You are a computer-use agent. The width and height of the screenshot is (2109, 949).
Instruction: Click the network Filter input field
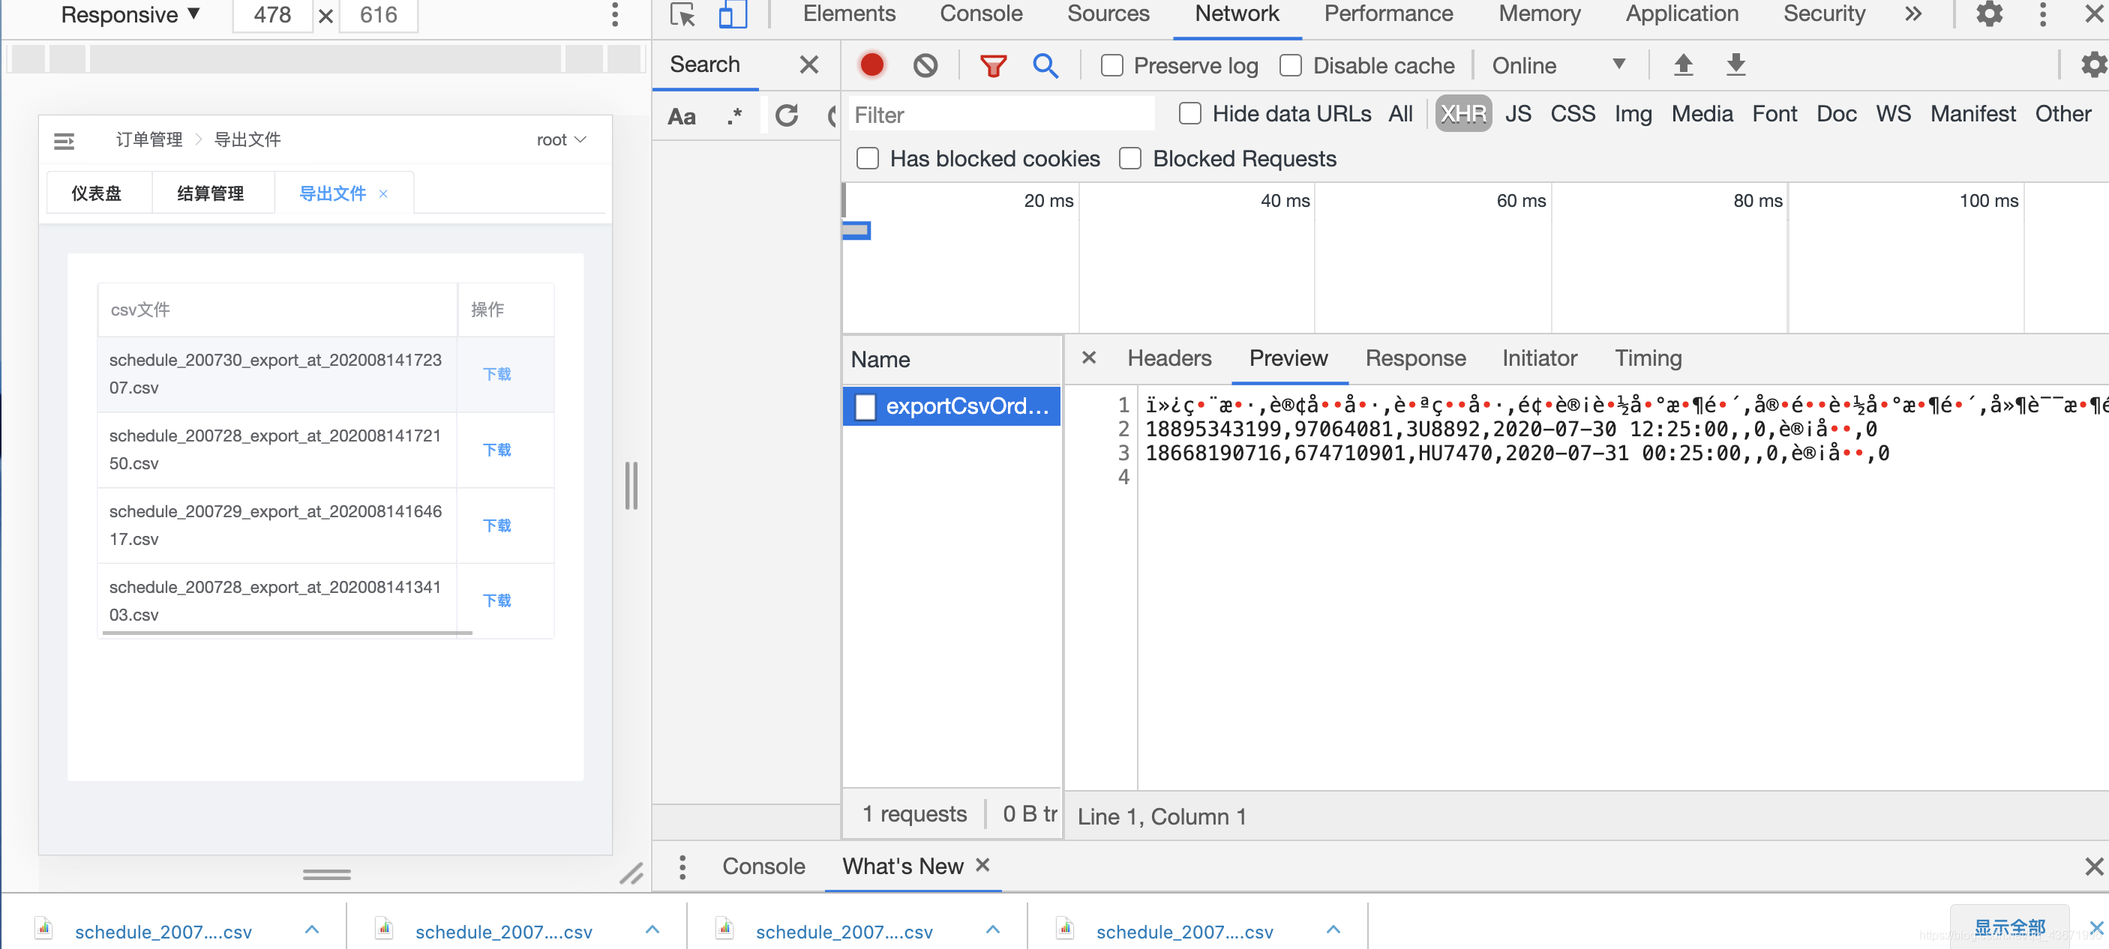coord(1000,115)
